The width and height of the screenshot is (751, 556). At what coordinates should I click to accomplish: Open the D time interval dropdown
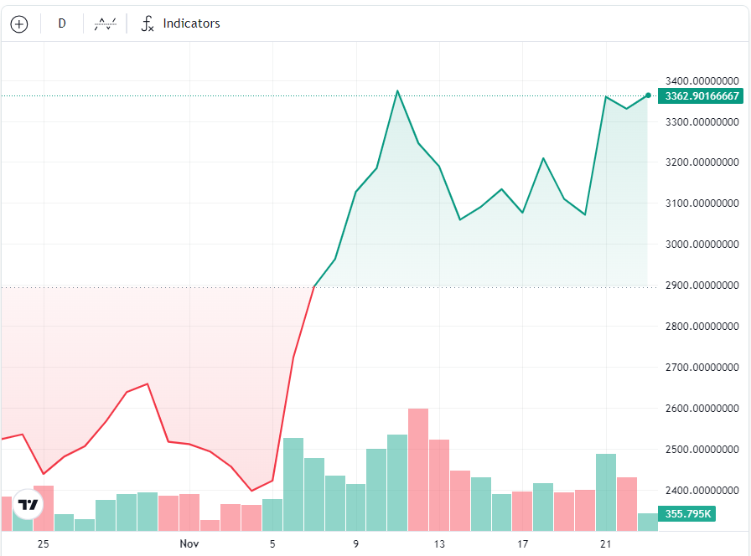pyautogui.click(x=62, y=23)
